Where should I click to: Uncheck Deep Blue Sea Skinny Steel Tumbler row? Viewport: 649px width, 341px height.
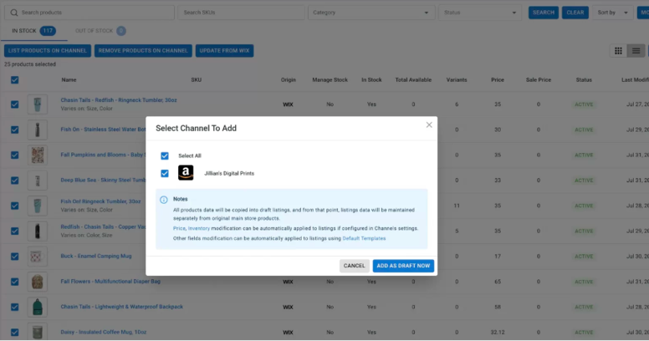[14, 181]
